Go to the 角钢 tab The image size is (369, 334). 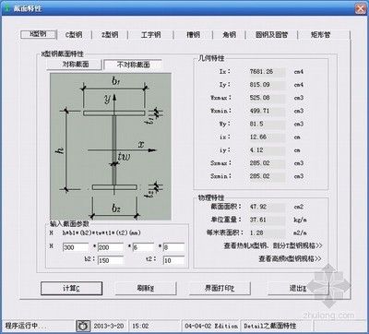229,35
